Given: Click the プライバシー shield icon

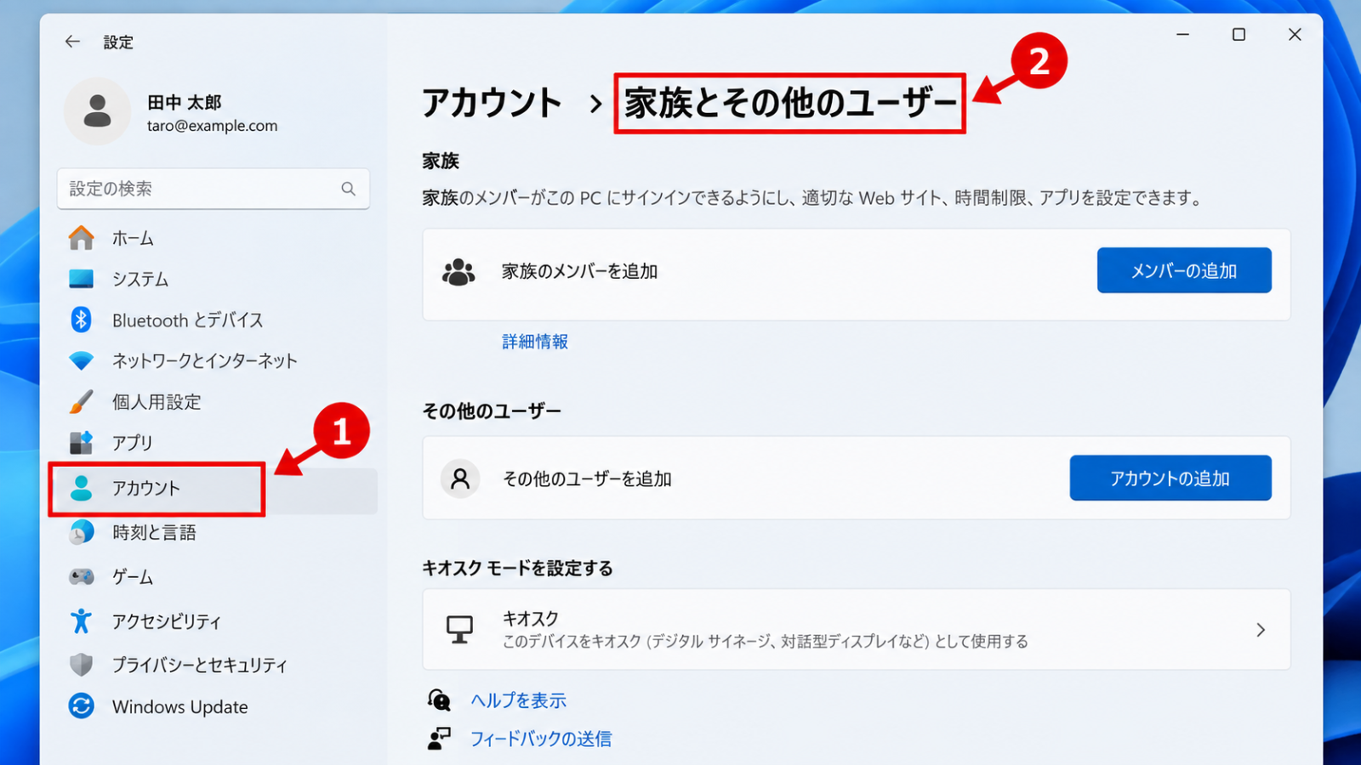Looking at the screenshot, I should click(x=82, y=664).
